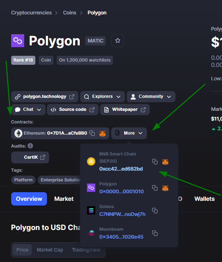This screenshot has height=262, width=222.
Task: Click the Moonbeam logo in contracts list
Action: [x=91, y=233]
